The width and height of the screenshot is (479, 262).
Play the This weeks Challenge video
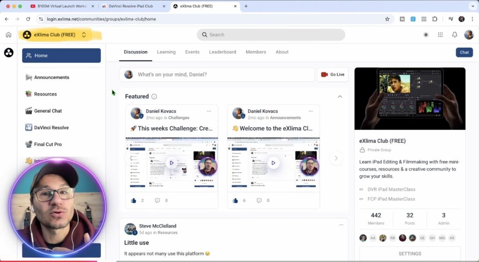172,163
